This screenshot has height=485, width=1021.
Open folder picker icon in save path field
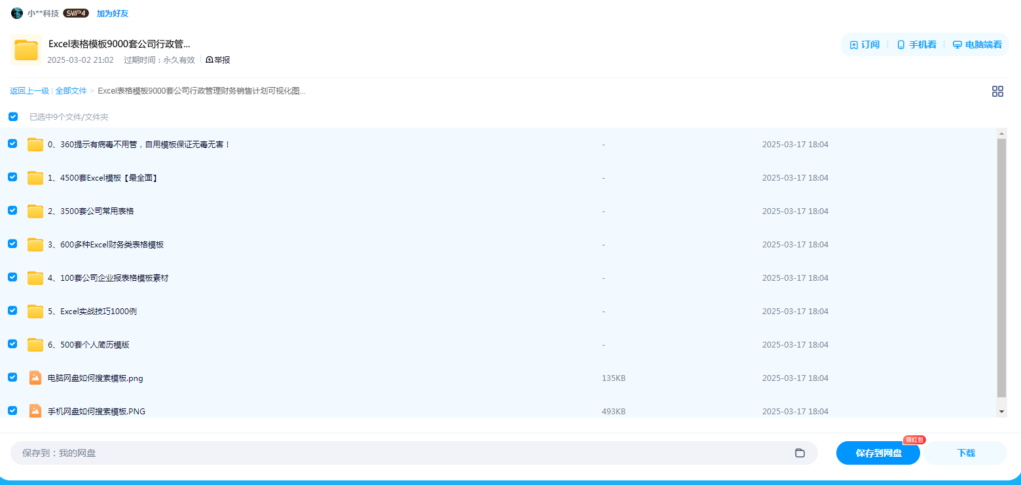800,453
